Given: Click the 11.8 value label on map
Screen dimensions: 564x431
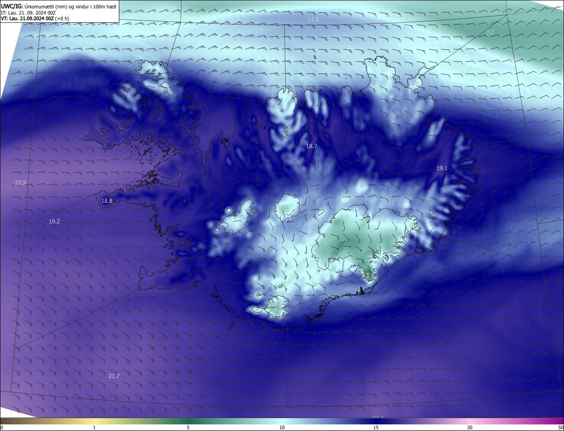Looking at the screenshot, I should coord(313,19).
